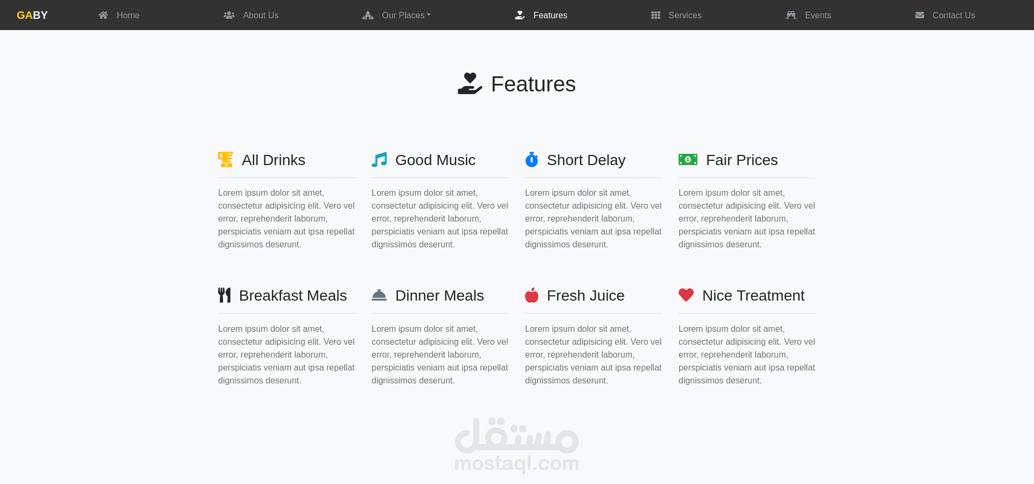Click the Nice Treatment feature heading

(x=753, y=295)
